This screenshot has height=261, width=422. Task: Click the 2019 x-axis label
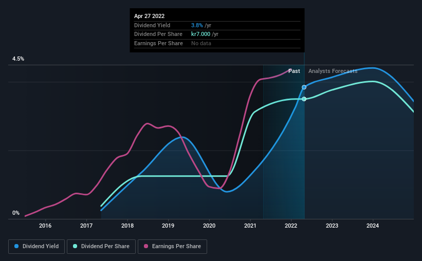pos(168,226)
